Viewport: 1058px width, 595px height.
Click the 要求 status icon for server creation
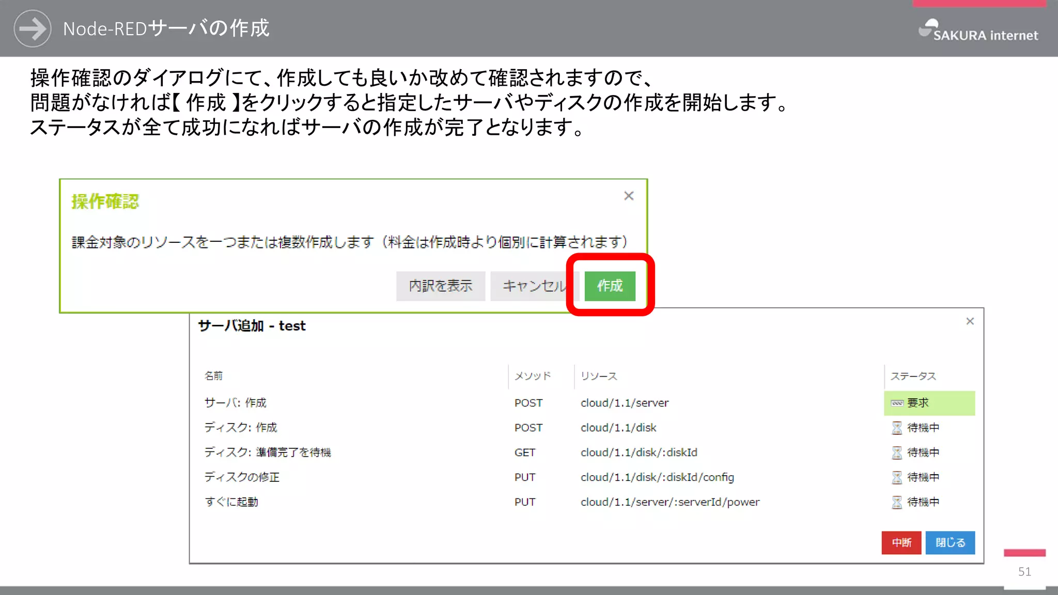897,403
